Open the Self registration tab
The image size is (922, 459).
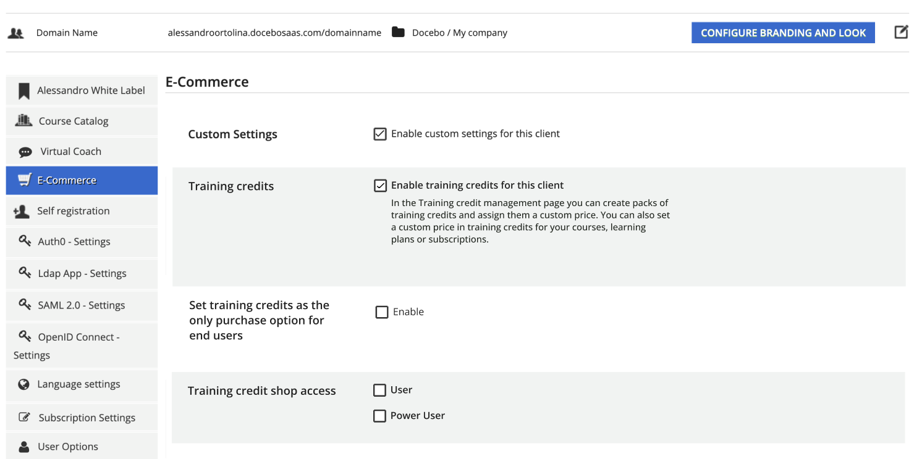point(73,211)
